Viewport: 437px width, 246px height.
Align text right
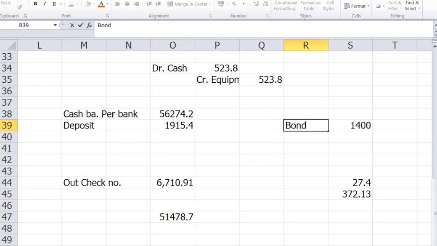point(137,4)
